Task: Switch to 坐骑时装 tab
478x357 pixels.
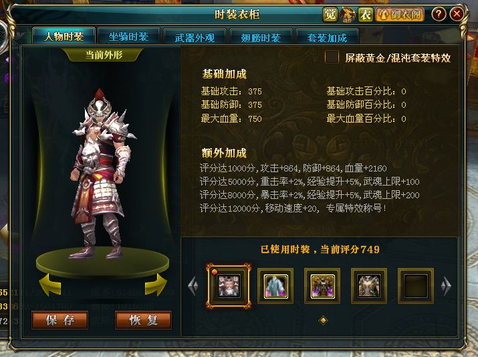Action: 128,37
